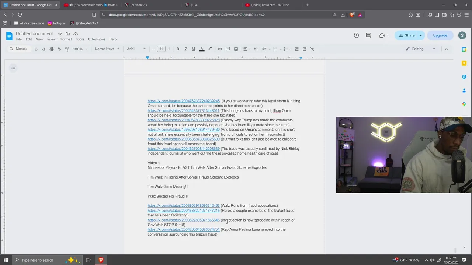Start a meeting with camera icon
Screen dimensions: 472x265
pos(384,35)
